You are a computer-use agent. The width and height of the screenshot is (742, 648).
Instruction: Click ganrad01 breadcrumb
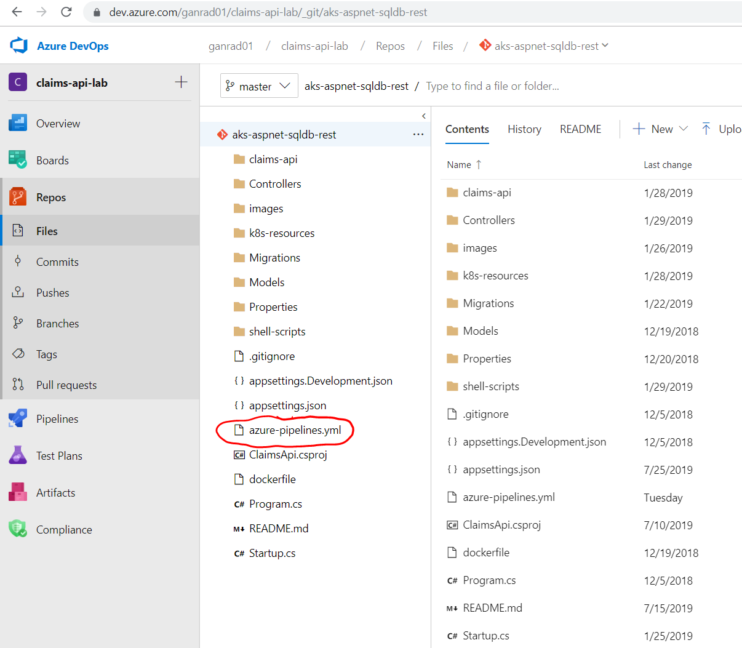(x=231, y=46)
